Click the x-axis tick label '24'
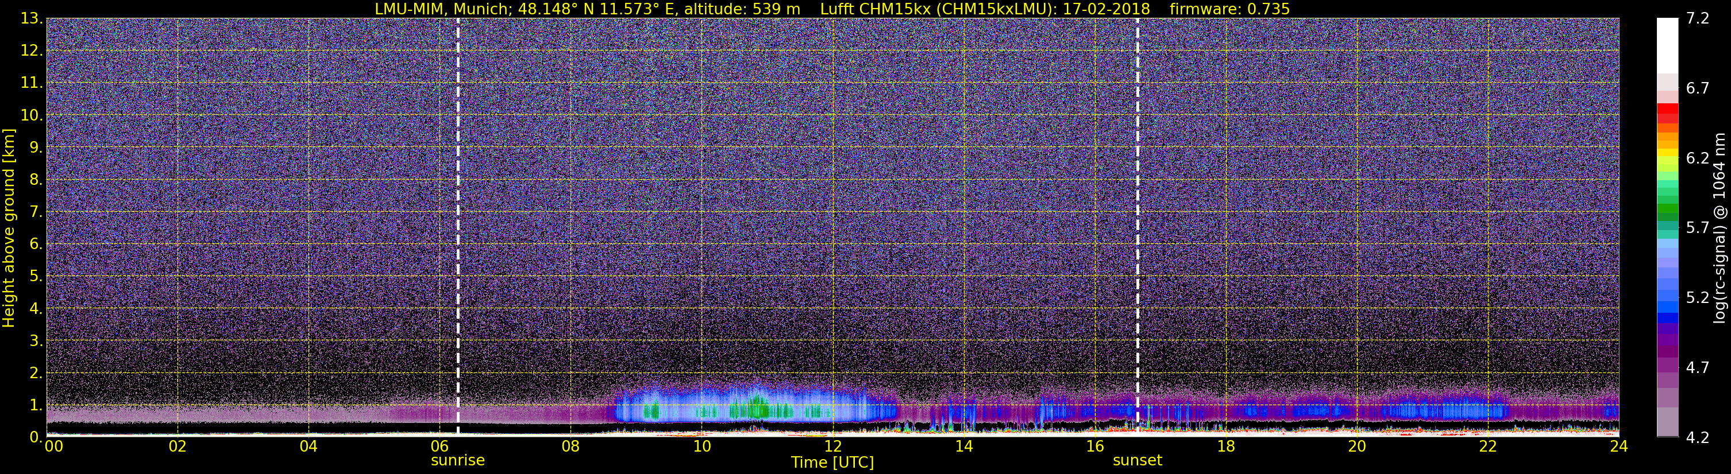Viewport: 1731px width, 474px height. tap(1619, 446)
